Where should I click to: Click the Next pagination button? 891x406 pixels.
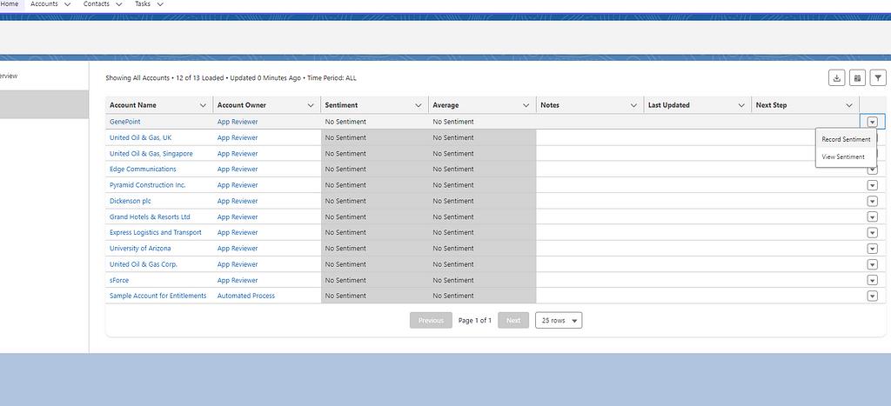[x=513, y=321]
